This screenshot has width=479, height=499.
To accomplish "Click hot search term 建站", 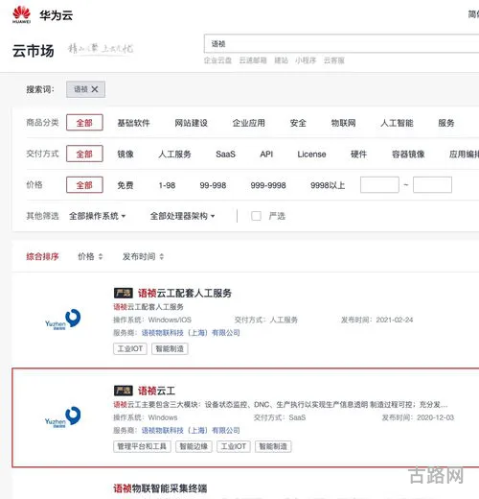I will point(281,60).
